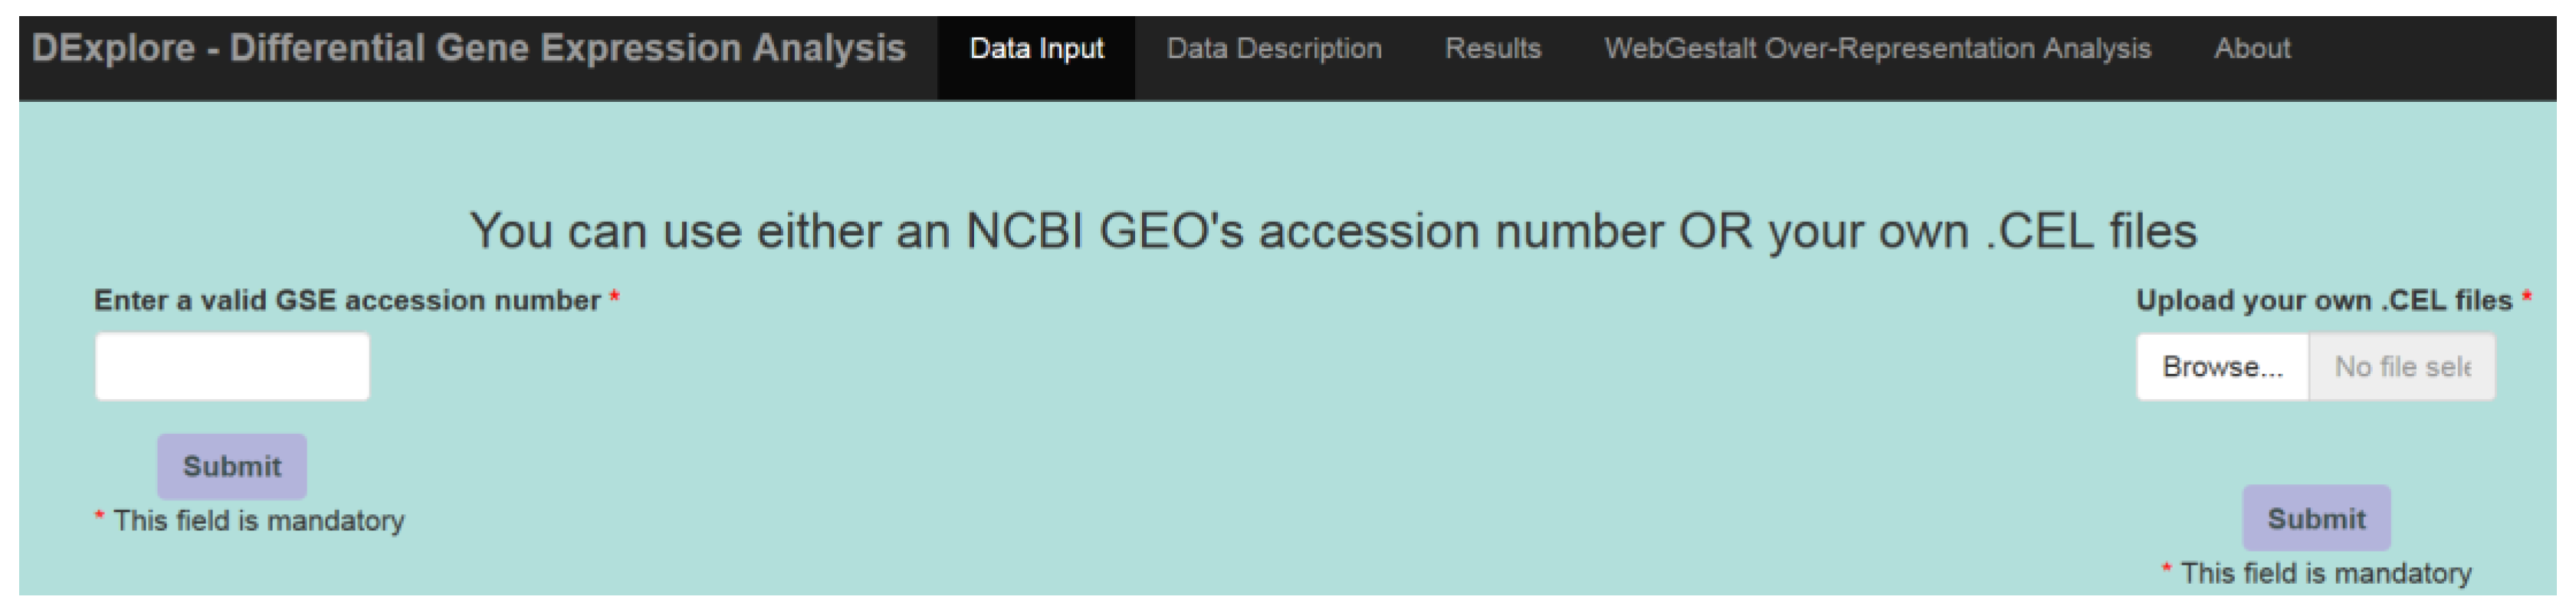Click the 'No file selected' filename field

(2401, 367)
